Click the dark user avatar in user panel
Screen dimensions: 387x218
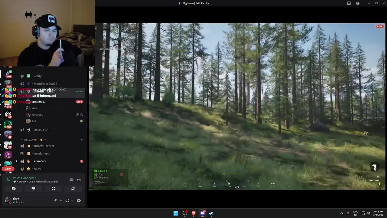[x=8, y=200]
